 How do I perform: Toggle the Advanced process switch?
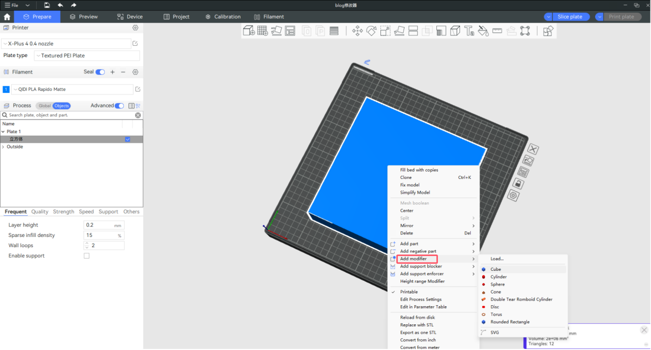coord(119,106)
